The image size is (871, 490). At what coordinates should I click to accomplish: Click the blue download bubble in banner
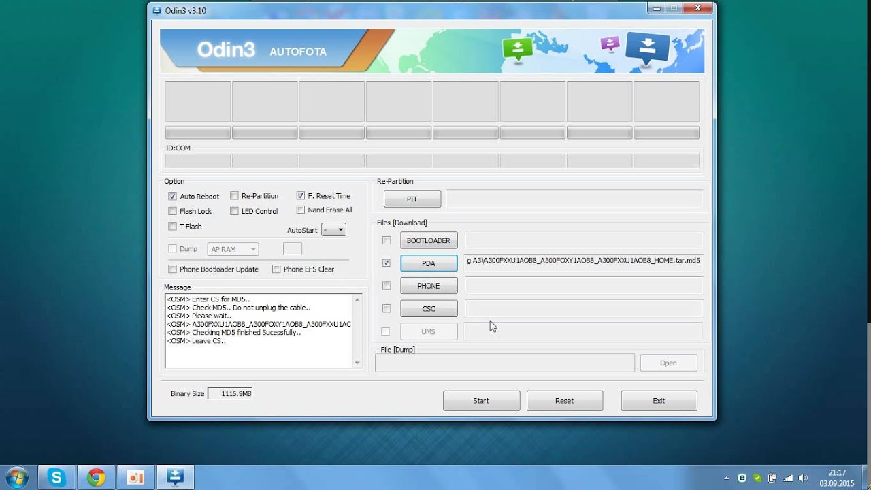pyautogui.click(x=647, y=48)
